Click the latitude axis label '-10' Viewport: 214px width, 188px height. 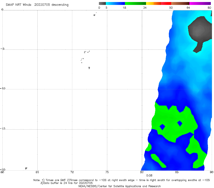pos(3,88)
